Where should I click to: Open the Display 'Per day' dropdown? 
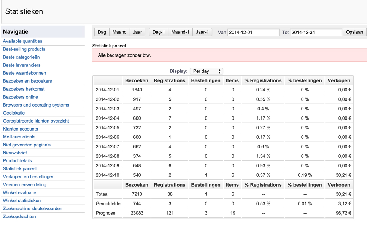[x=207, y=71]
